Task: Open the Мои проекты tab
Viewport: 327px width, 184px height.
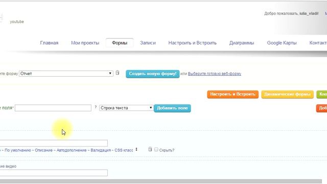Action: coord(85,43)
